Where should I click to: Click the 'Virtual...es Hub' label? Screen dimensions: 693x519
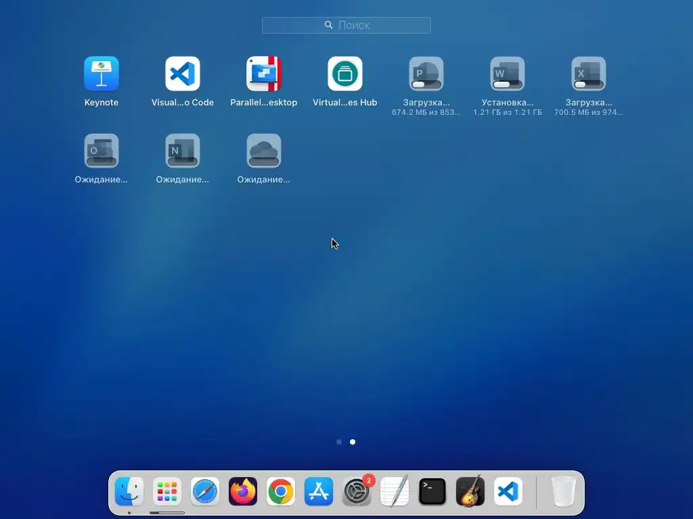344,103
